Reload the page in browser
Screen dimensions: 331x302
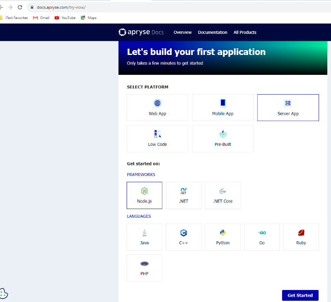click(20, 7)
